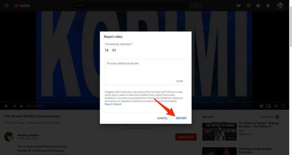Click the create video camera icon
The image size is (292, 155).
(238, 5)
